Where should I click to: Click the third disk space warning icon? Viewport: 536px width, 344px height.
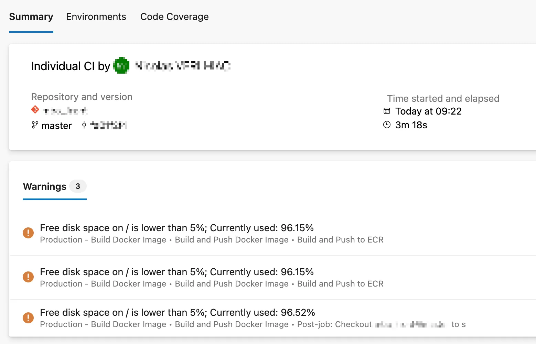click(28, 318)
